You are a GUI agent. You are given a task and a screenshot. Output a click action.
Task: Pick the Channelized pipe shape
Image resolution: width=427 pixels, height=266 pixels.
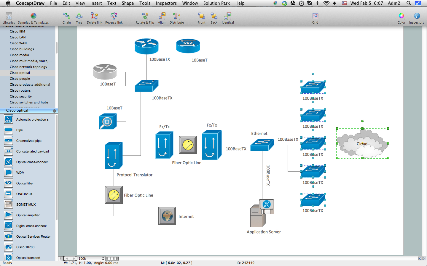pyautogui.click(x=9, y=141)
